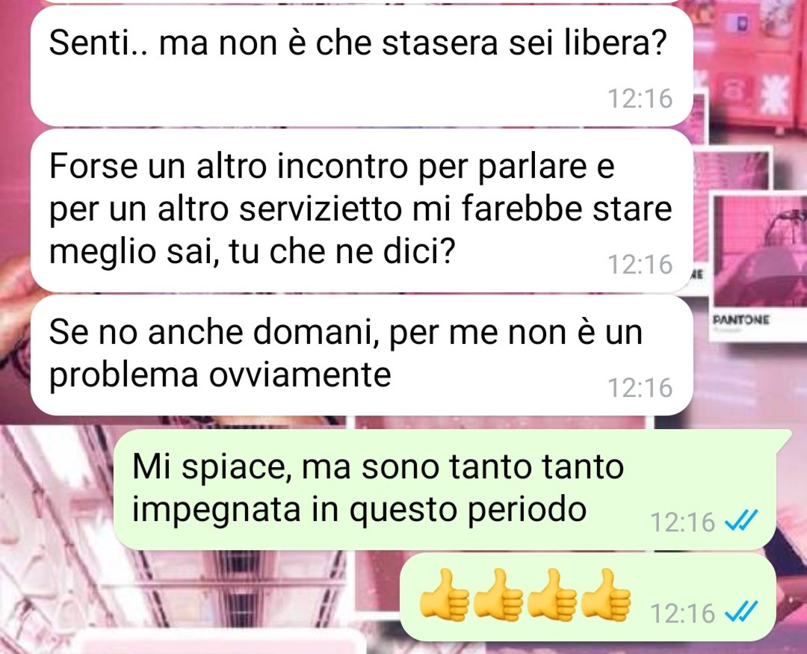Viewport: 807px width, 654px height.
Task: Tap the first thumbs-up emoji
Action: coord(444,593)
